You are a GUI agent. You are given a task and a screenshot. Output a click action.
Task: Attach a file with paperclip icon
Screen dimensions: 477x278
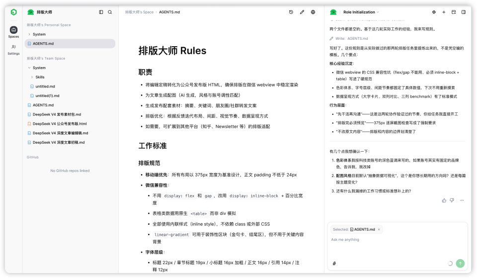(334, 264)
